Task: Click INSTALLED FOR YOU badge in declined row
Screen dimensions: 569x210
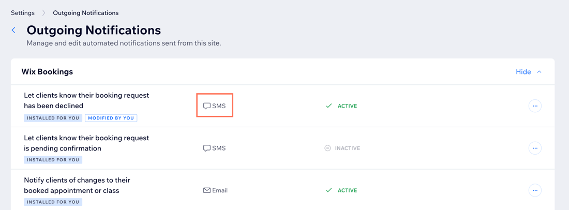Action: click(53, 118)
